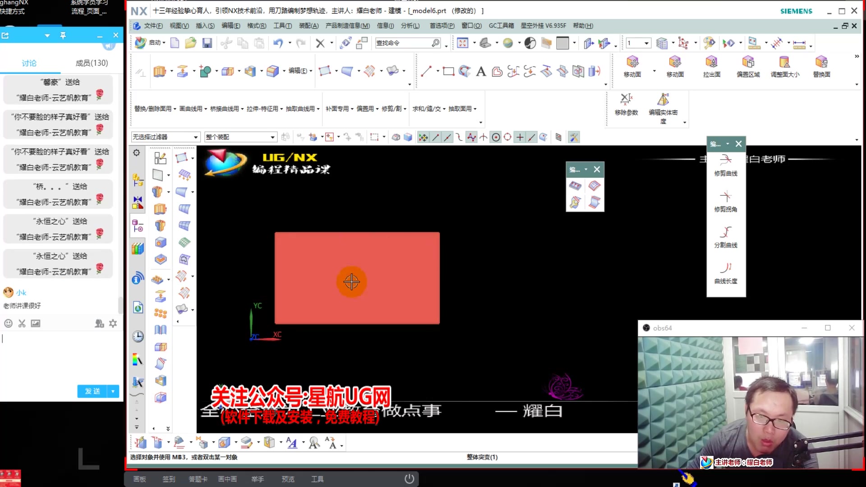Open the 查找命令 search magnifier icon

436,43
